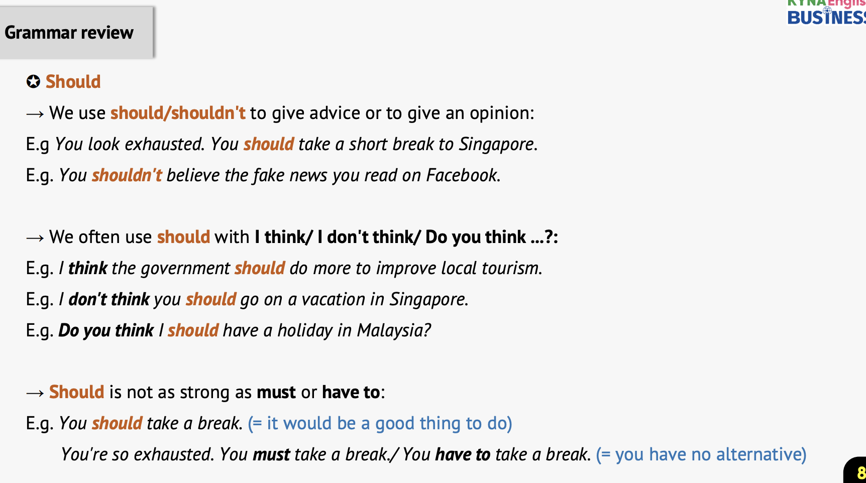This screenshot has width=866, height=483.
Task: Click the arrow before "We often use should"
Action: (35, 238)
